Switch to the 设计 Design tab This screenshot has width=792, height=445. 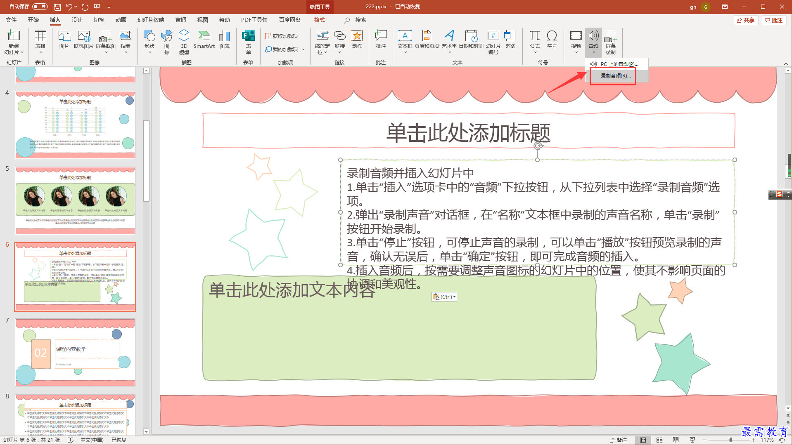coord(77,20)
